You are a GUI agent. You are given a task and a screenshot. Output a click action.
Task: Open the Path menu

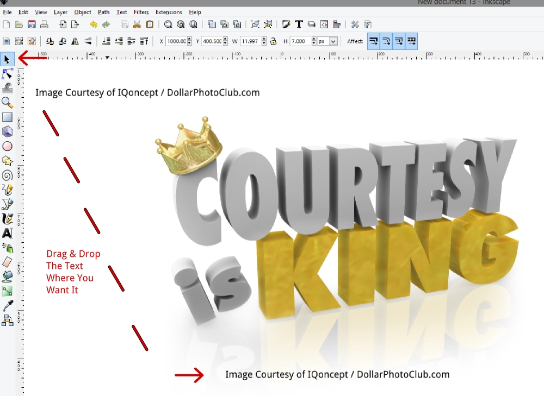[x=103, y=12]
